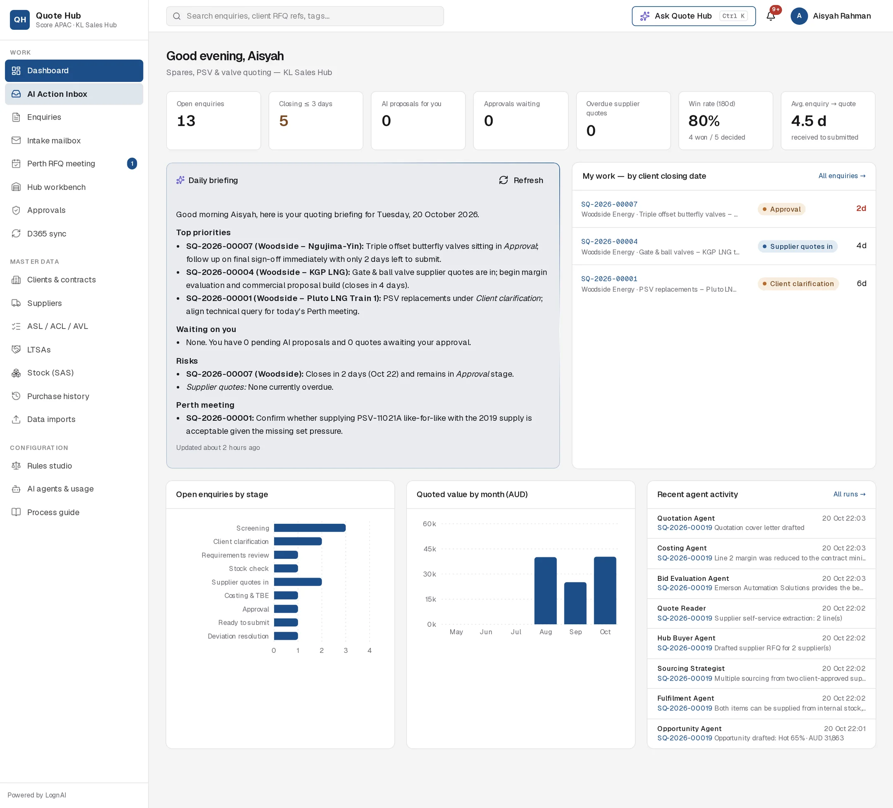The width and height of the screenshot is (893, 808).
Task: Click the Purchase history clock icon
Action: click(x=17, y=396)
